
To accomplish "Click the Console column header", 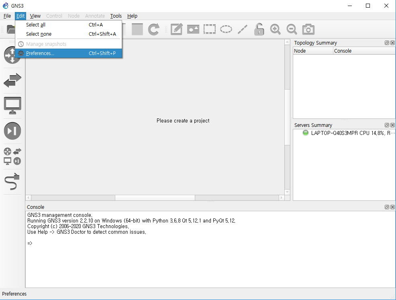I will click(x=364, y=51).
